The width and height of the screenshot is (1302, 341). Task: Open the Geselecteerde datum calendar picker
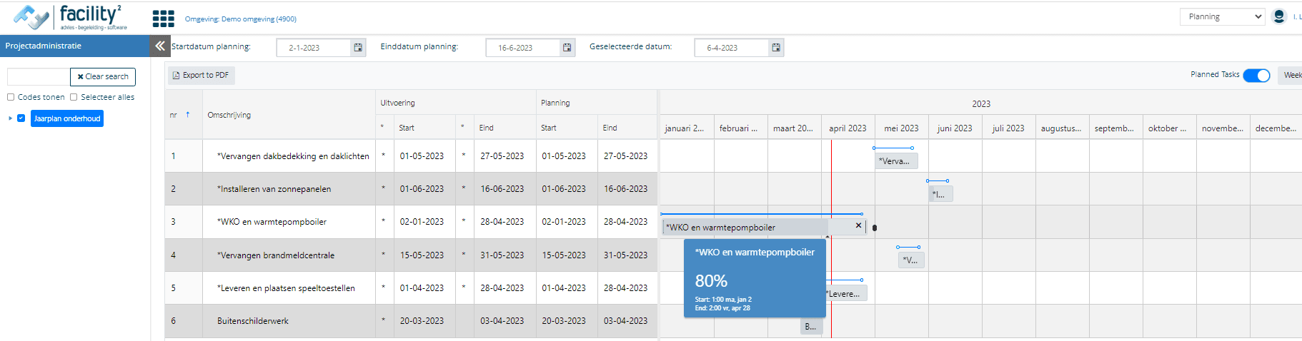pos(775,48)
